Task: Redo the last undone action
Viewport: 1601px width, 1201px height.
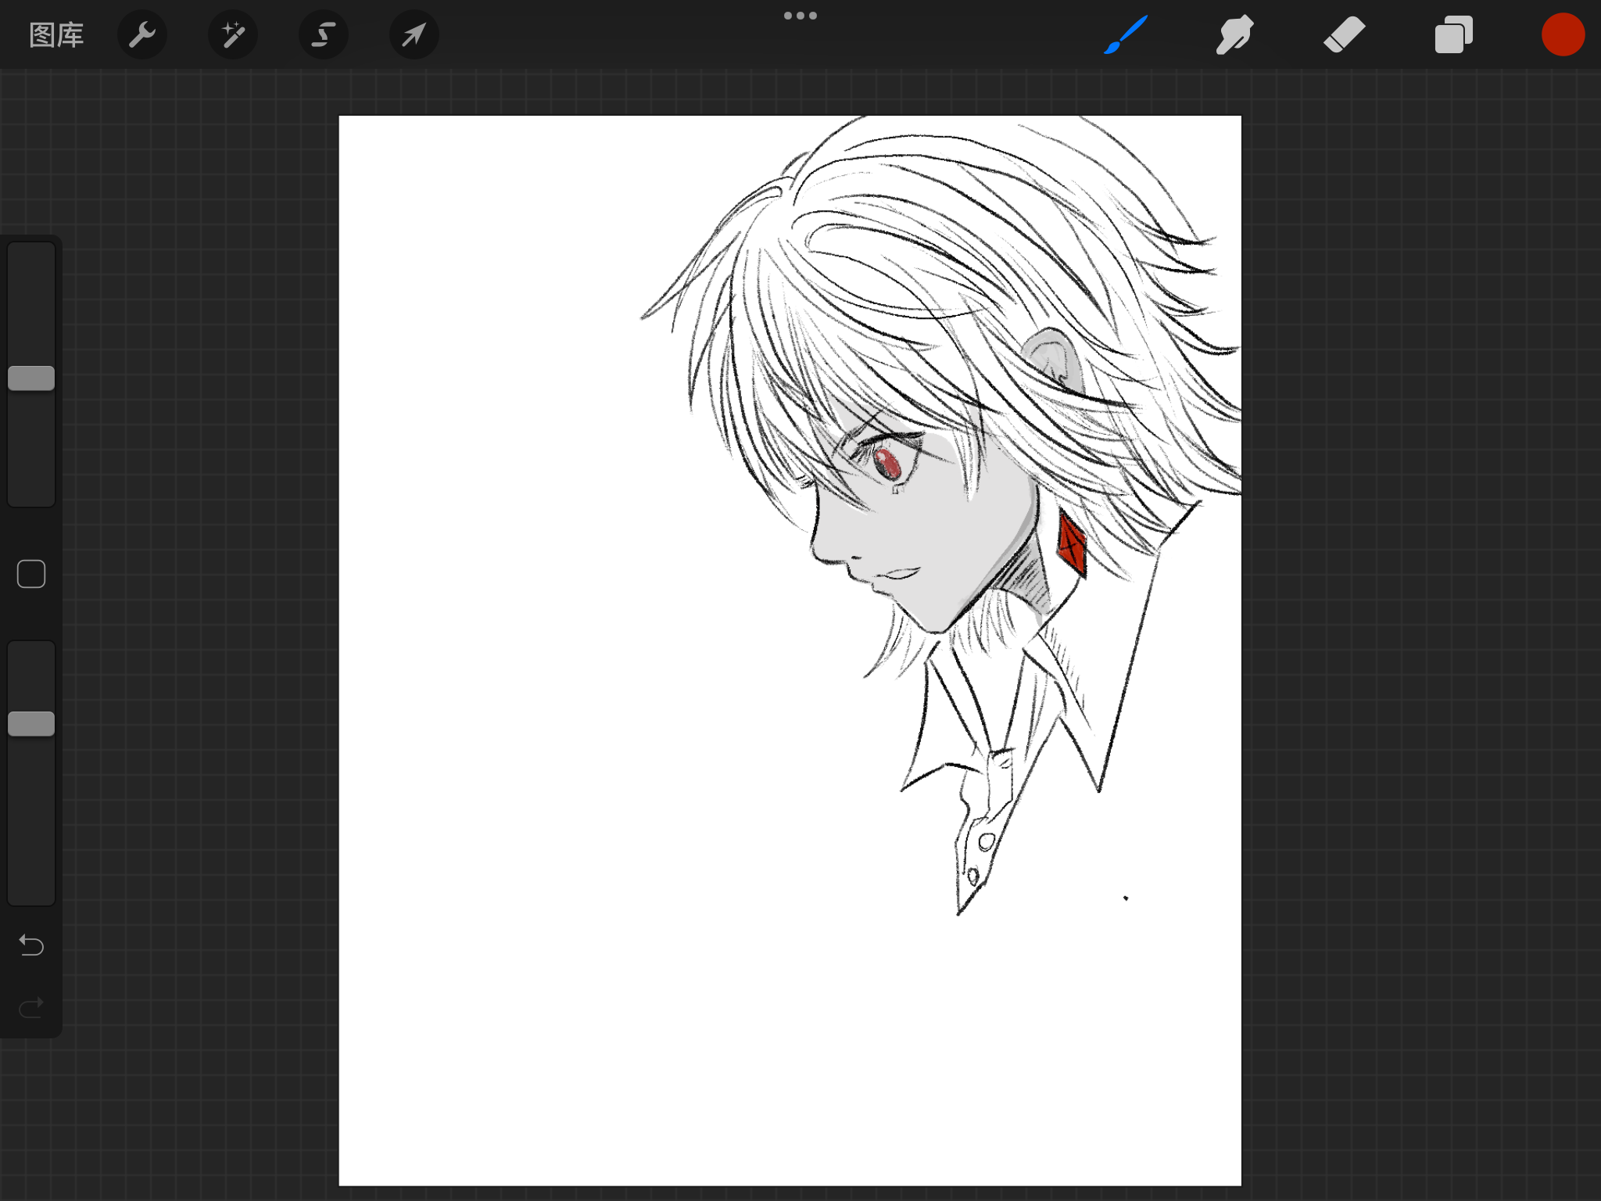Action: [31, 1008]
